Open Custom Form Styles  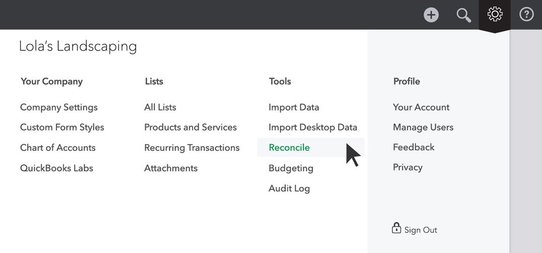[x=62, y=127]
